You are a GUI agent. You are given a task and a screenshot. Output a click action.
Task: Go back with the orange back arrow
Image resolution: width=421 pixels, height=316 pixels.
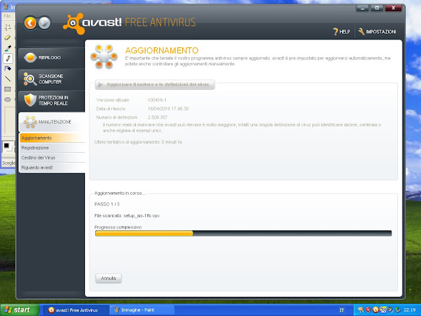point(30,23)
